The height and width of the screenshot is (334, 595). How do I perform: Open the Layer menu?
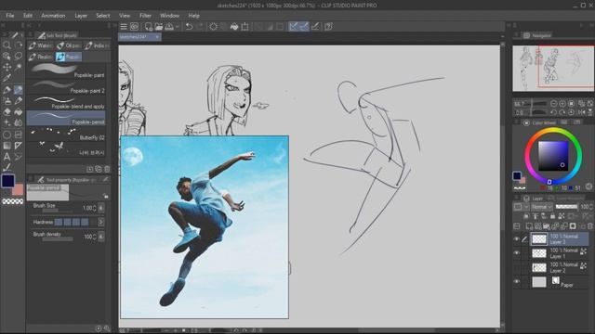[81, 16]
